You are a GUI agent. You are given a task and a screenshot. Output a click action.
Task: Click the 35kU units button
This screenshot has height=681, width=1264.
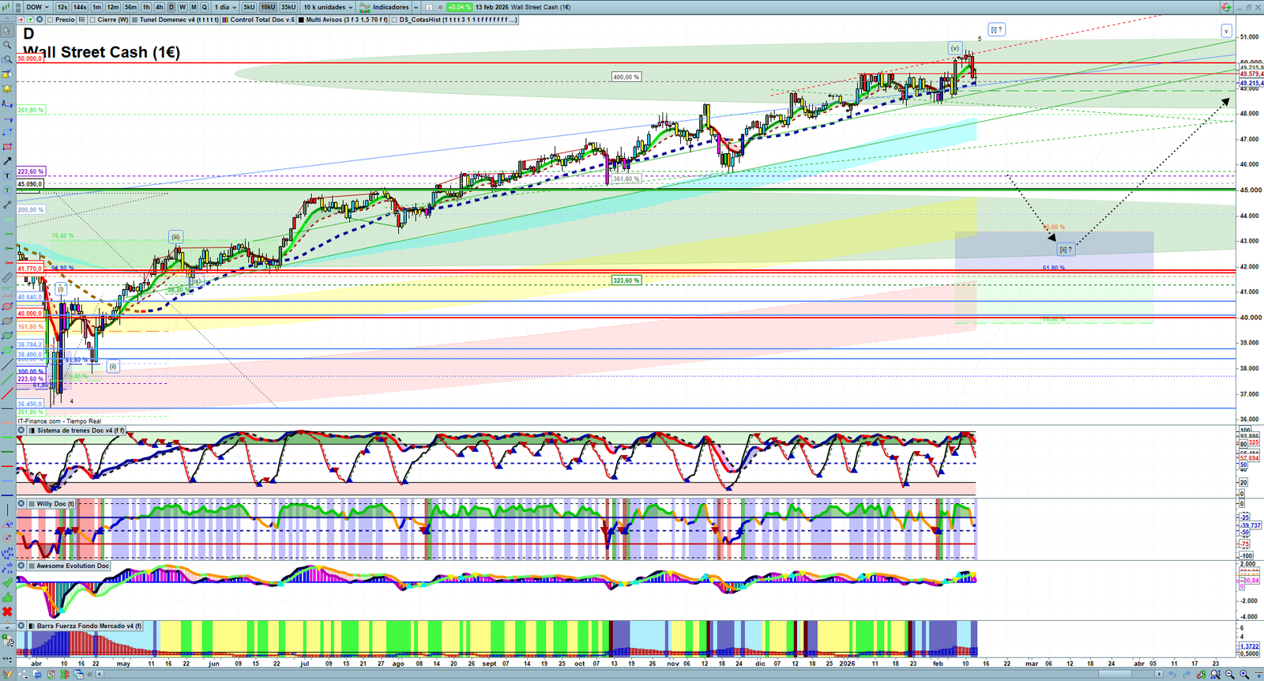(x=288, y=7)
